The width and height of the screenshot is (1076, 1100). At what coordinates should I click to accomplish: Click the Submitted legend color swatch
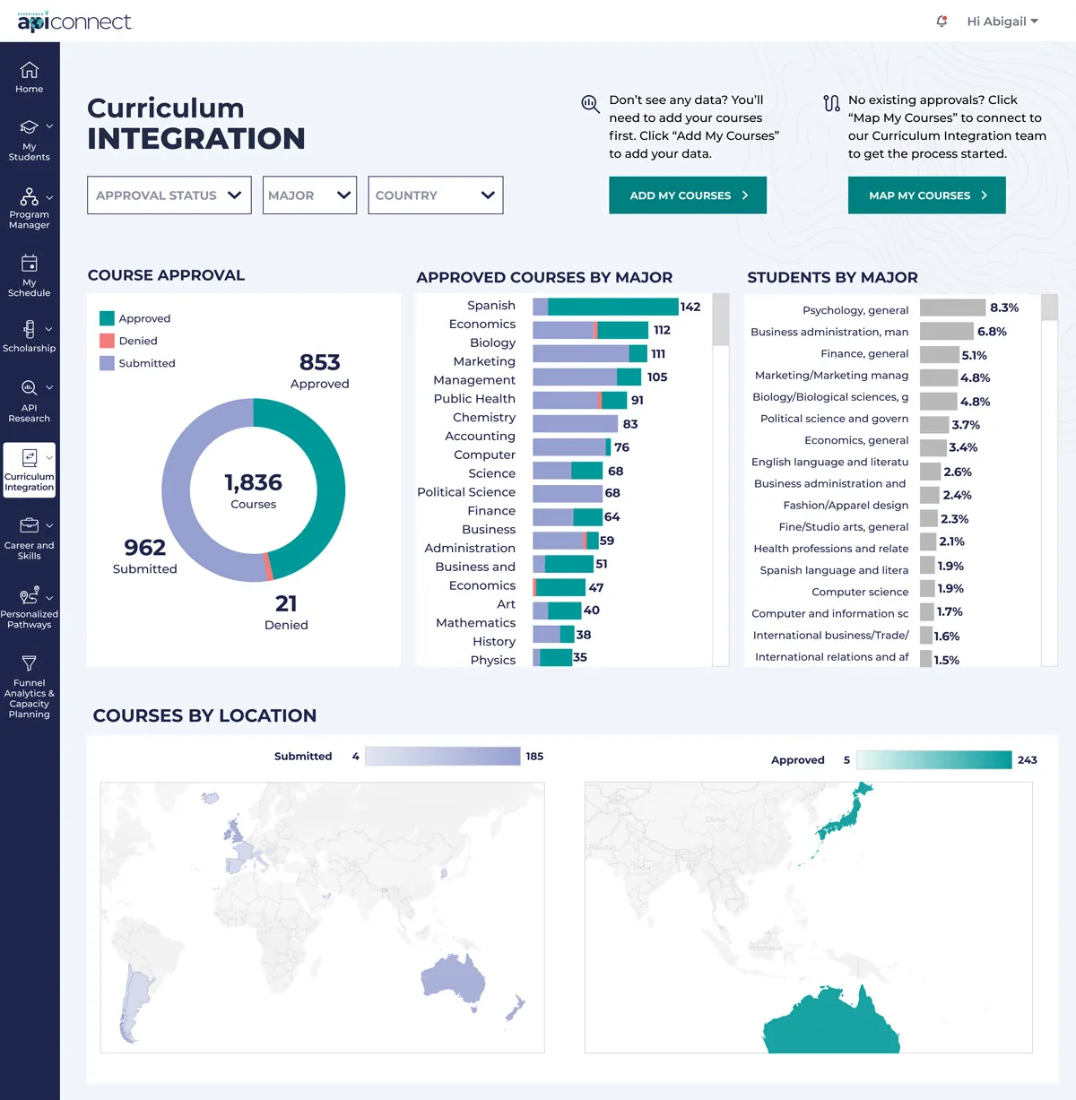coord(107,363)
